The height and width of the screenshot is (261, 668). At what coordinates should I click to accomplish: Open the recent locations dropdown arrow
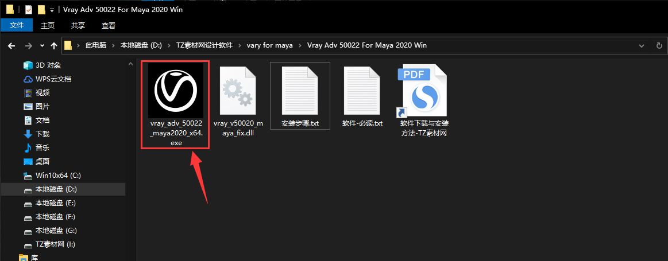point(42,45)
